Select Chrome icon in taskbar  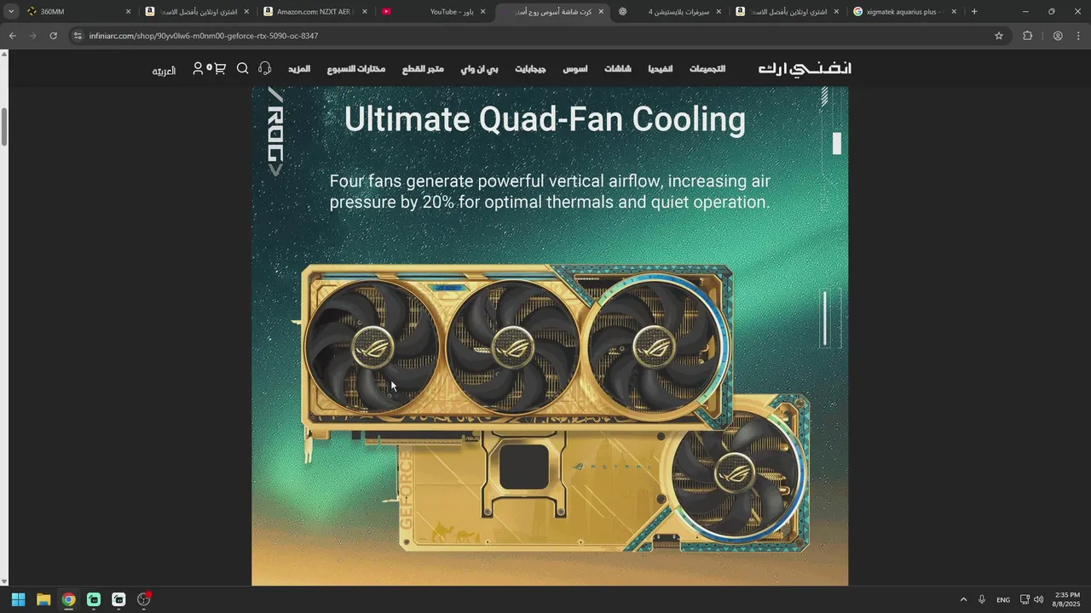(68, 599)
